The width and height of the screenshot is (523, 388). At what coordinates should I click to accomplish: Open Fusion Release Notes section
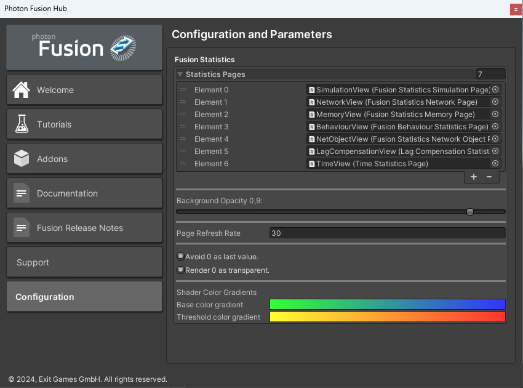(84, 227)
